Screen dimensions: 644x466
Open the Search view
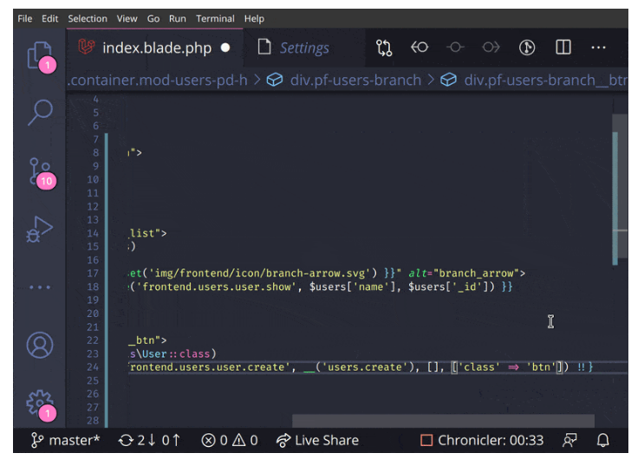(x=40, y=112)
